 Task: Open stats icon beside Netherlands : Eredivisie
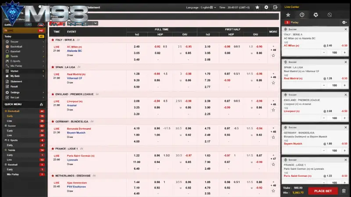[94, 176]
